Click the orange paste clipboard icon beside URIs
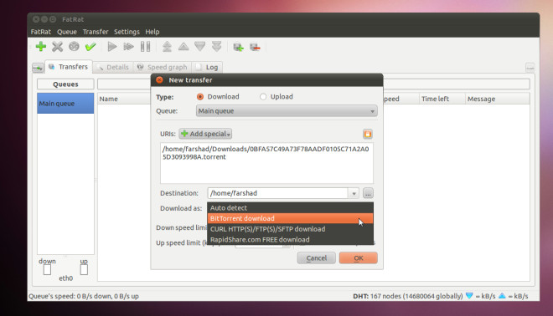The width and height of the screenshot is (553, 316). (368, 134)
